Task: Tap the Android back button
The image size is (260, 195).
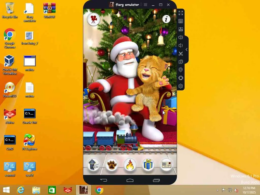Action: (x=104, y=180)
